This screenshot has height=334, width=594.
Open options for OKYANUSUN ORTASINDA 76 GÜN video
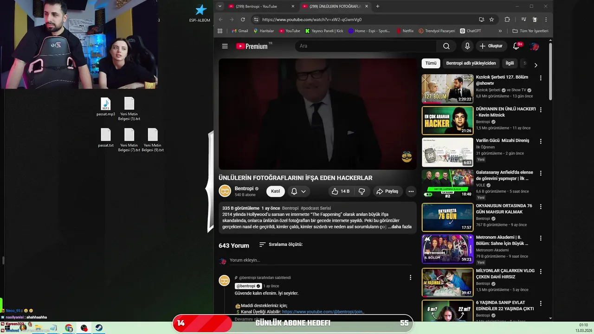541,206
